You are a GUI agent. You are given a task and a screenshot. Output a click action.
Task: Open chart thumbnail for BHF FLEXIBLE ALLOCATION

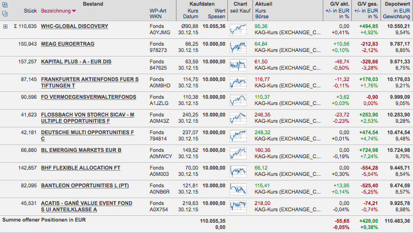tap(238, 171)
